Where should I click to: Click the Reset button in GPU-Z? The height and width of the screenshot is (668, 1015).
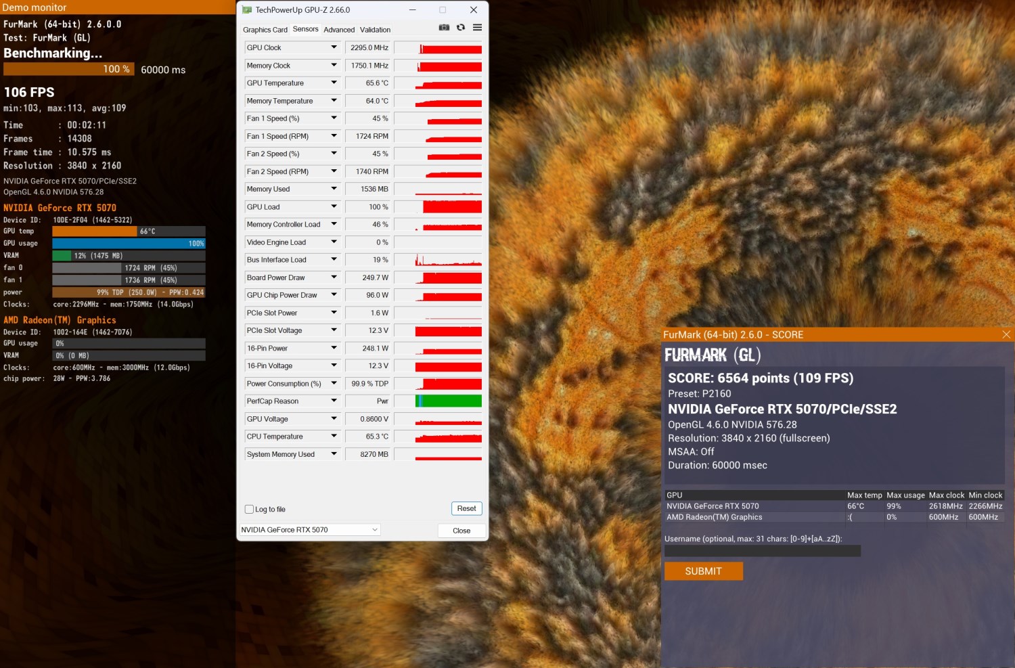click(466, 509)
